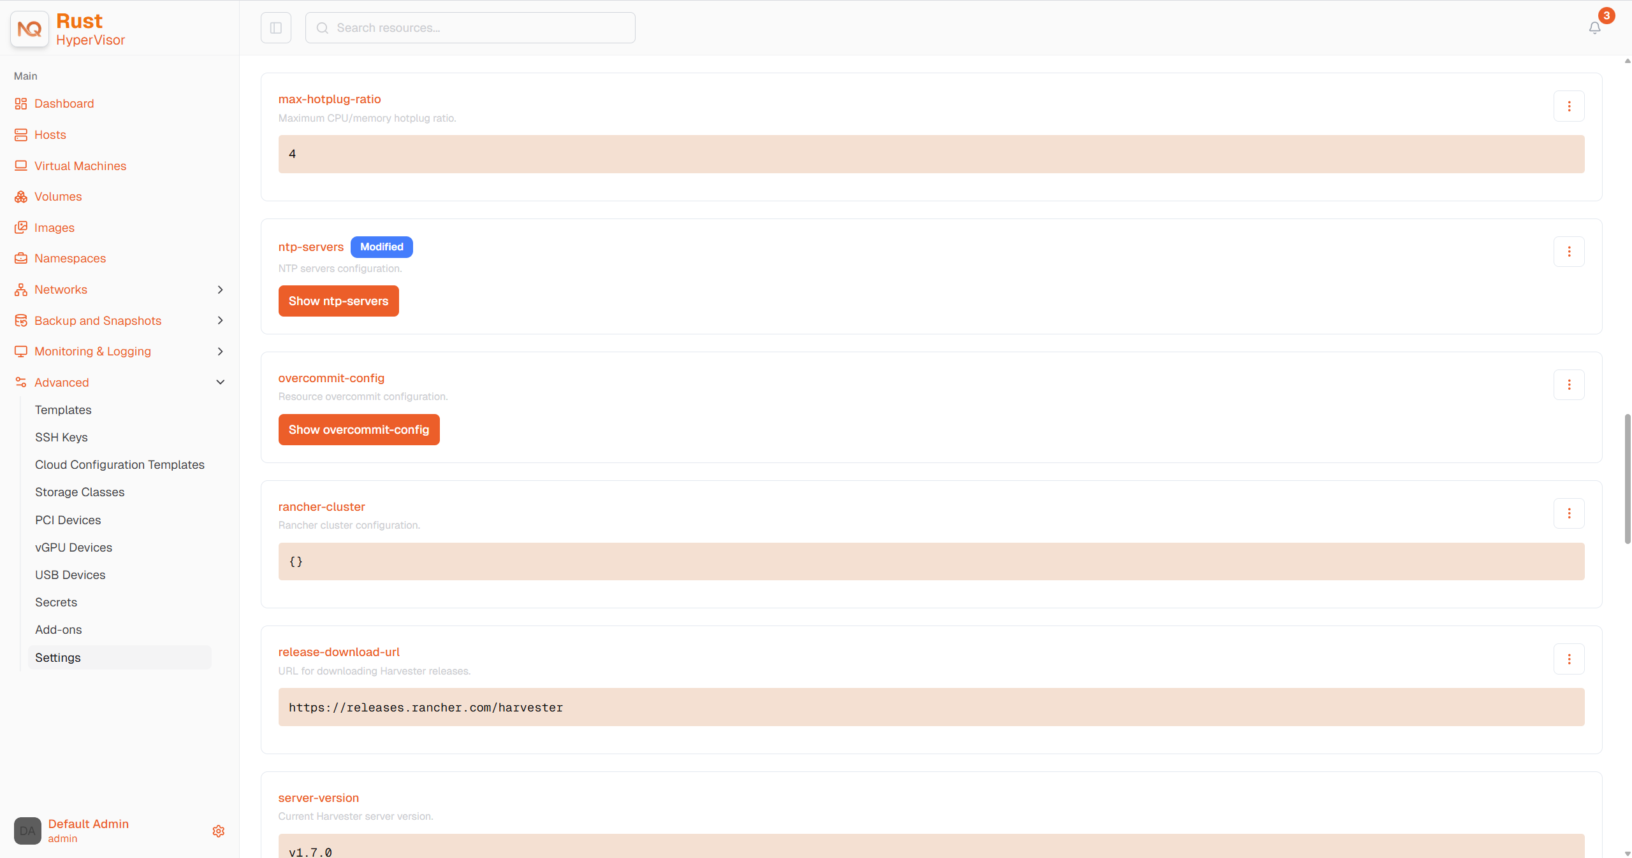Click the Advanced sliders icon

point(21,382)
